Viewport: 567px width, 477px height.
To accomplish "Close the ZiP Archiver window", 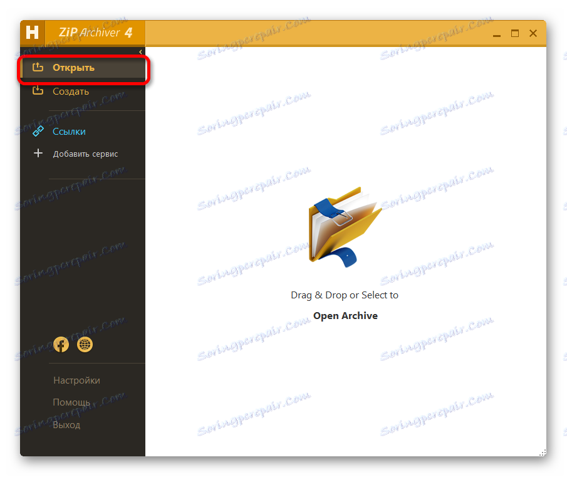I will pos(533,33).
